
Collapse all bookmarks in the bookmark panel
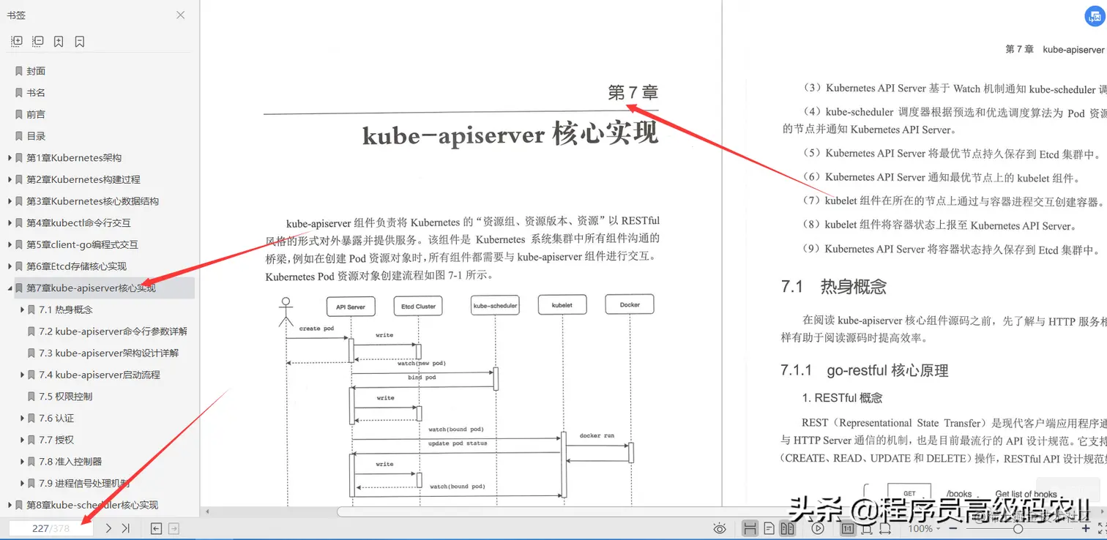(x=37, y=41)
